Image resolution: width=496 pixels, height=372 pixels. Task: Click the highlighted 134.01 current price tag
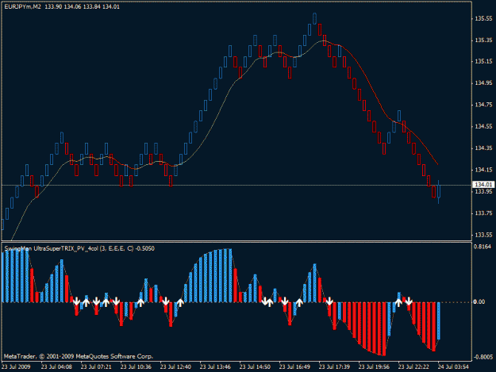coord(483,185)
